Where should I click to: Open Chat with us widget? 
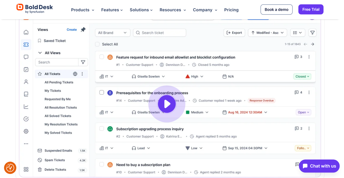319,166
